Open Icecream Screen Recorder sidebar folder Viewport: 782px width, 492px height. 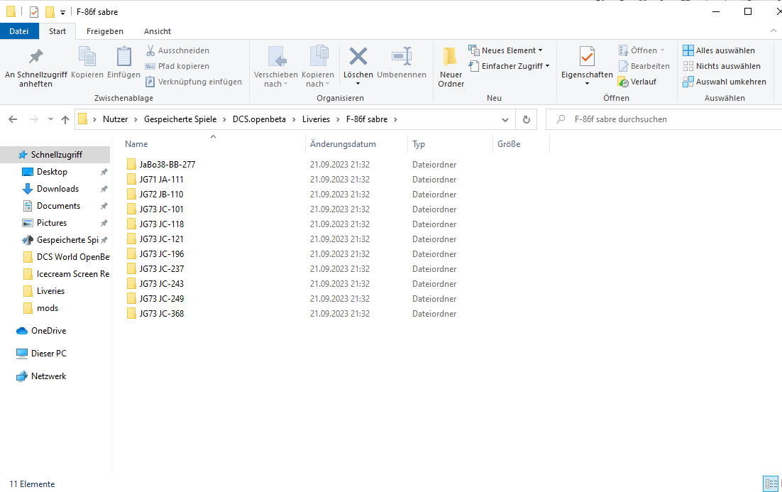pyautogui.click(x=67, y=274)
